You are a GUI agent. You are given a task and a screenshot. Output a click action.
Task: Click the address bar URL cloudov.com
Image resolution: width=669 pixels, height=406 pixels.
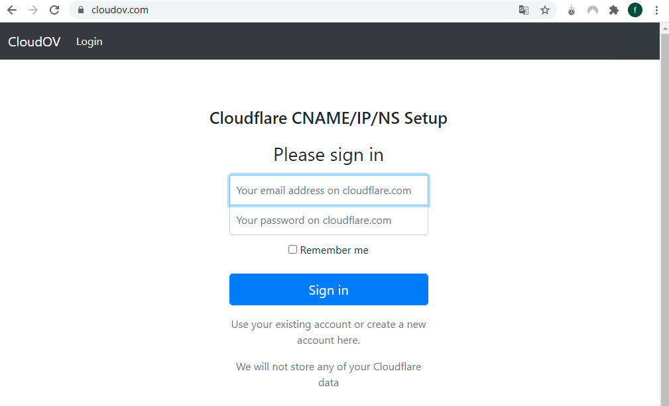pos(119,10)
